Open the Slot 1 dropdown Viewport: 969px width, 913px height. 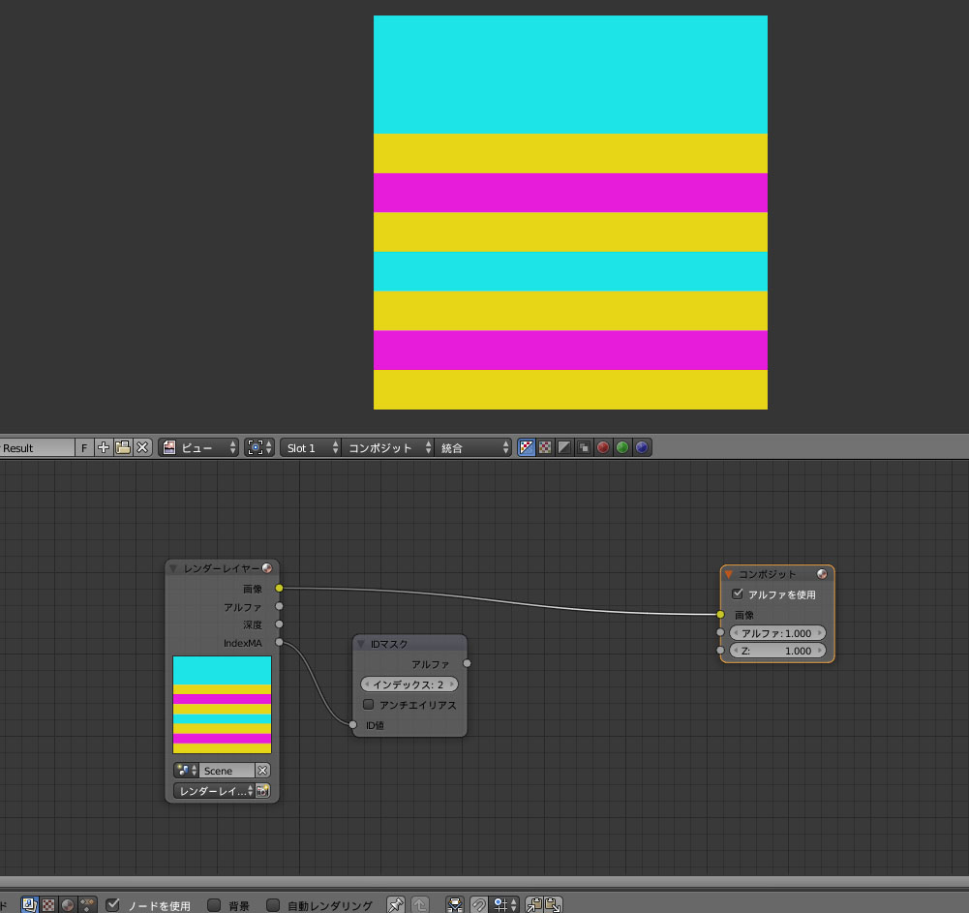(310, 447)
